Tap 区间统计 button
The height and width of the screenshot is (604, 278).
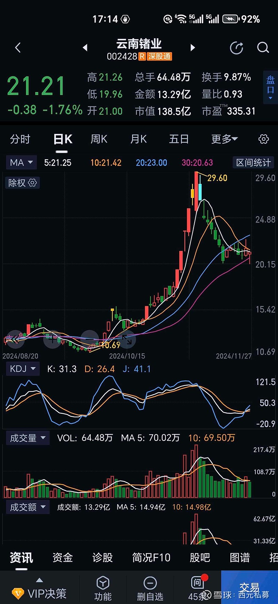pyautogui.click(x=253, y=162)
